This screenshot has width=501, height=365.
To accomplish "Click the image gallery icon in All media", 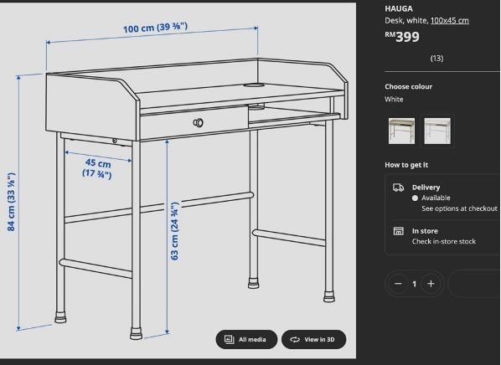I will point(229,339).
